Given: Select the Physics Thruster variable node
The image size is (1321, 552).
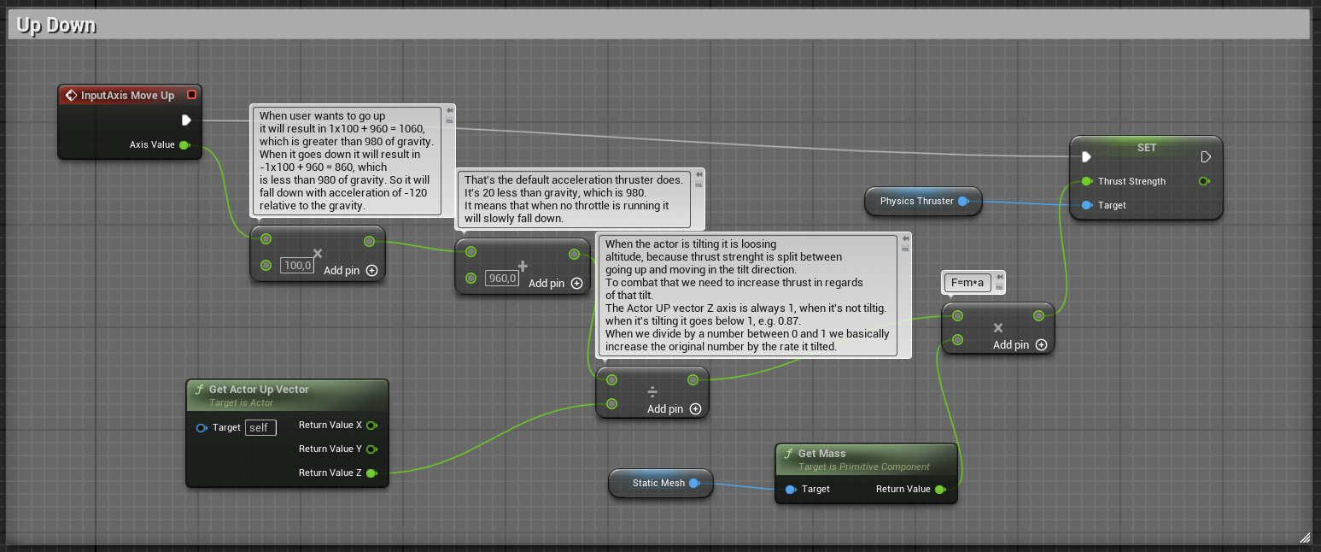Looking at the screenshot, I should (924, 202).
